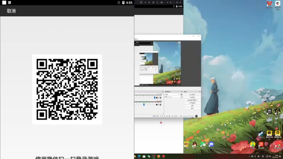Open lower audio channel gear settings in OBS
283x159 pixels.
160,105
